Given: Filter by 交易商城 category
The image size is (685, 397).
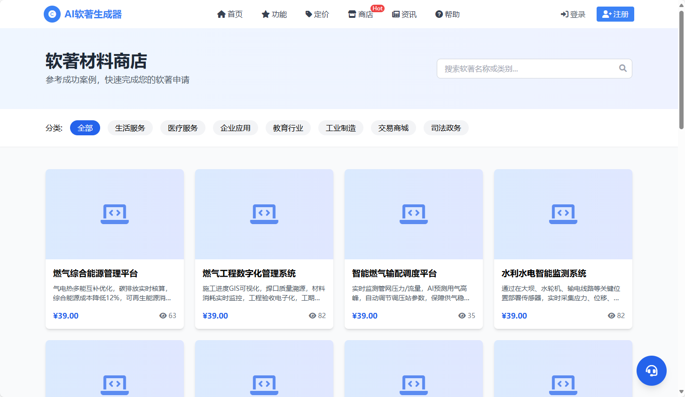Looking at the screenshot, I should tap(394, 128).
